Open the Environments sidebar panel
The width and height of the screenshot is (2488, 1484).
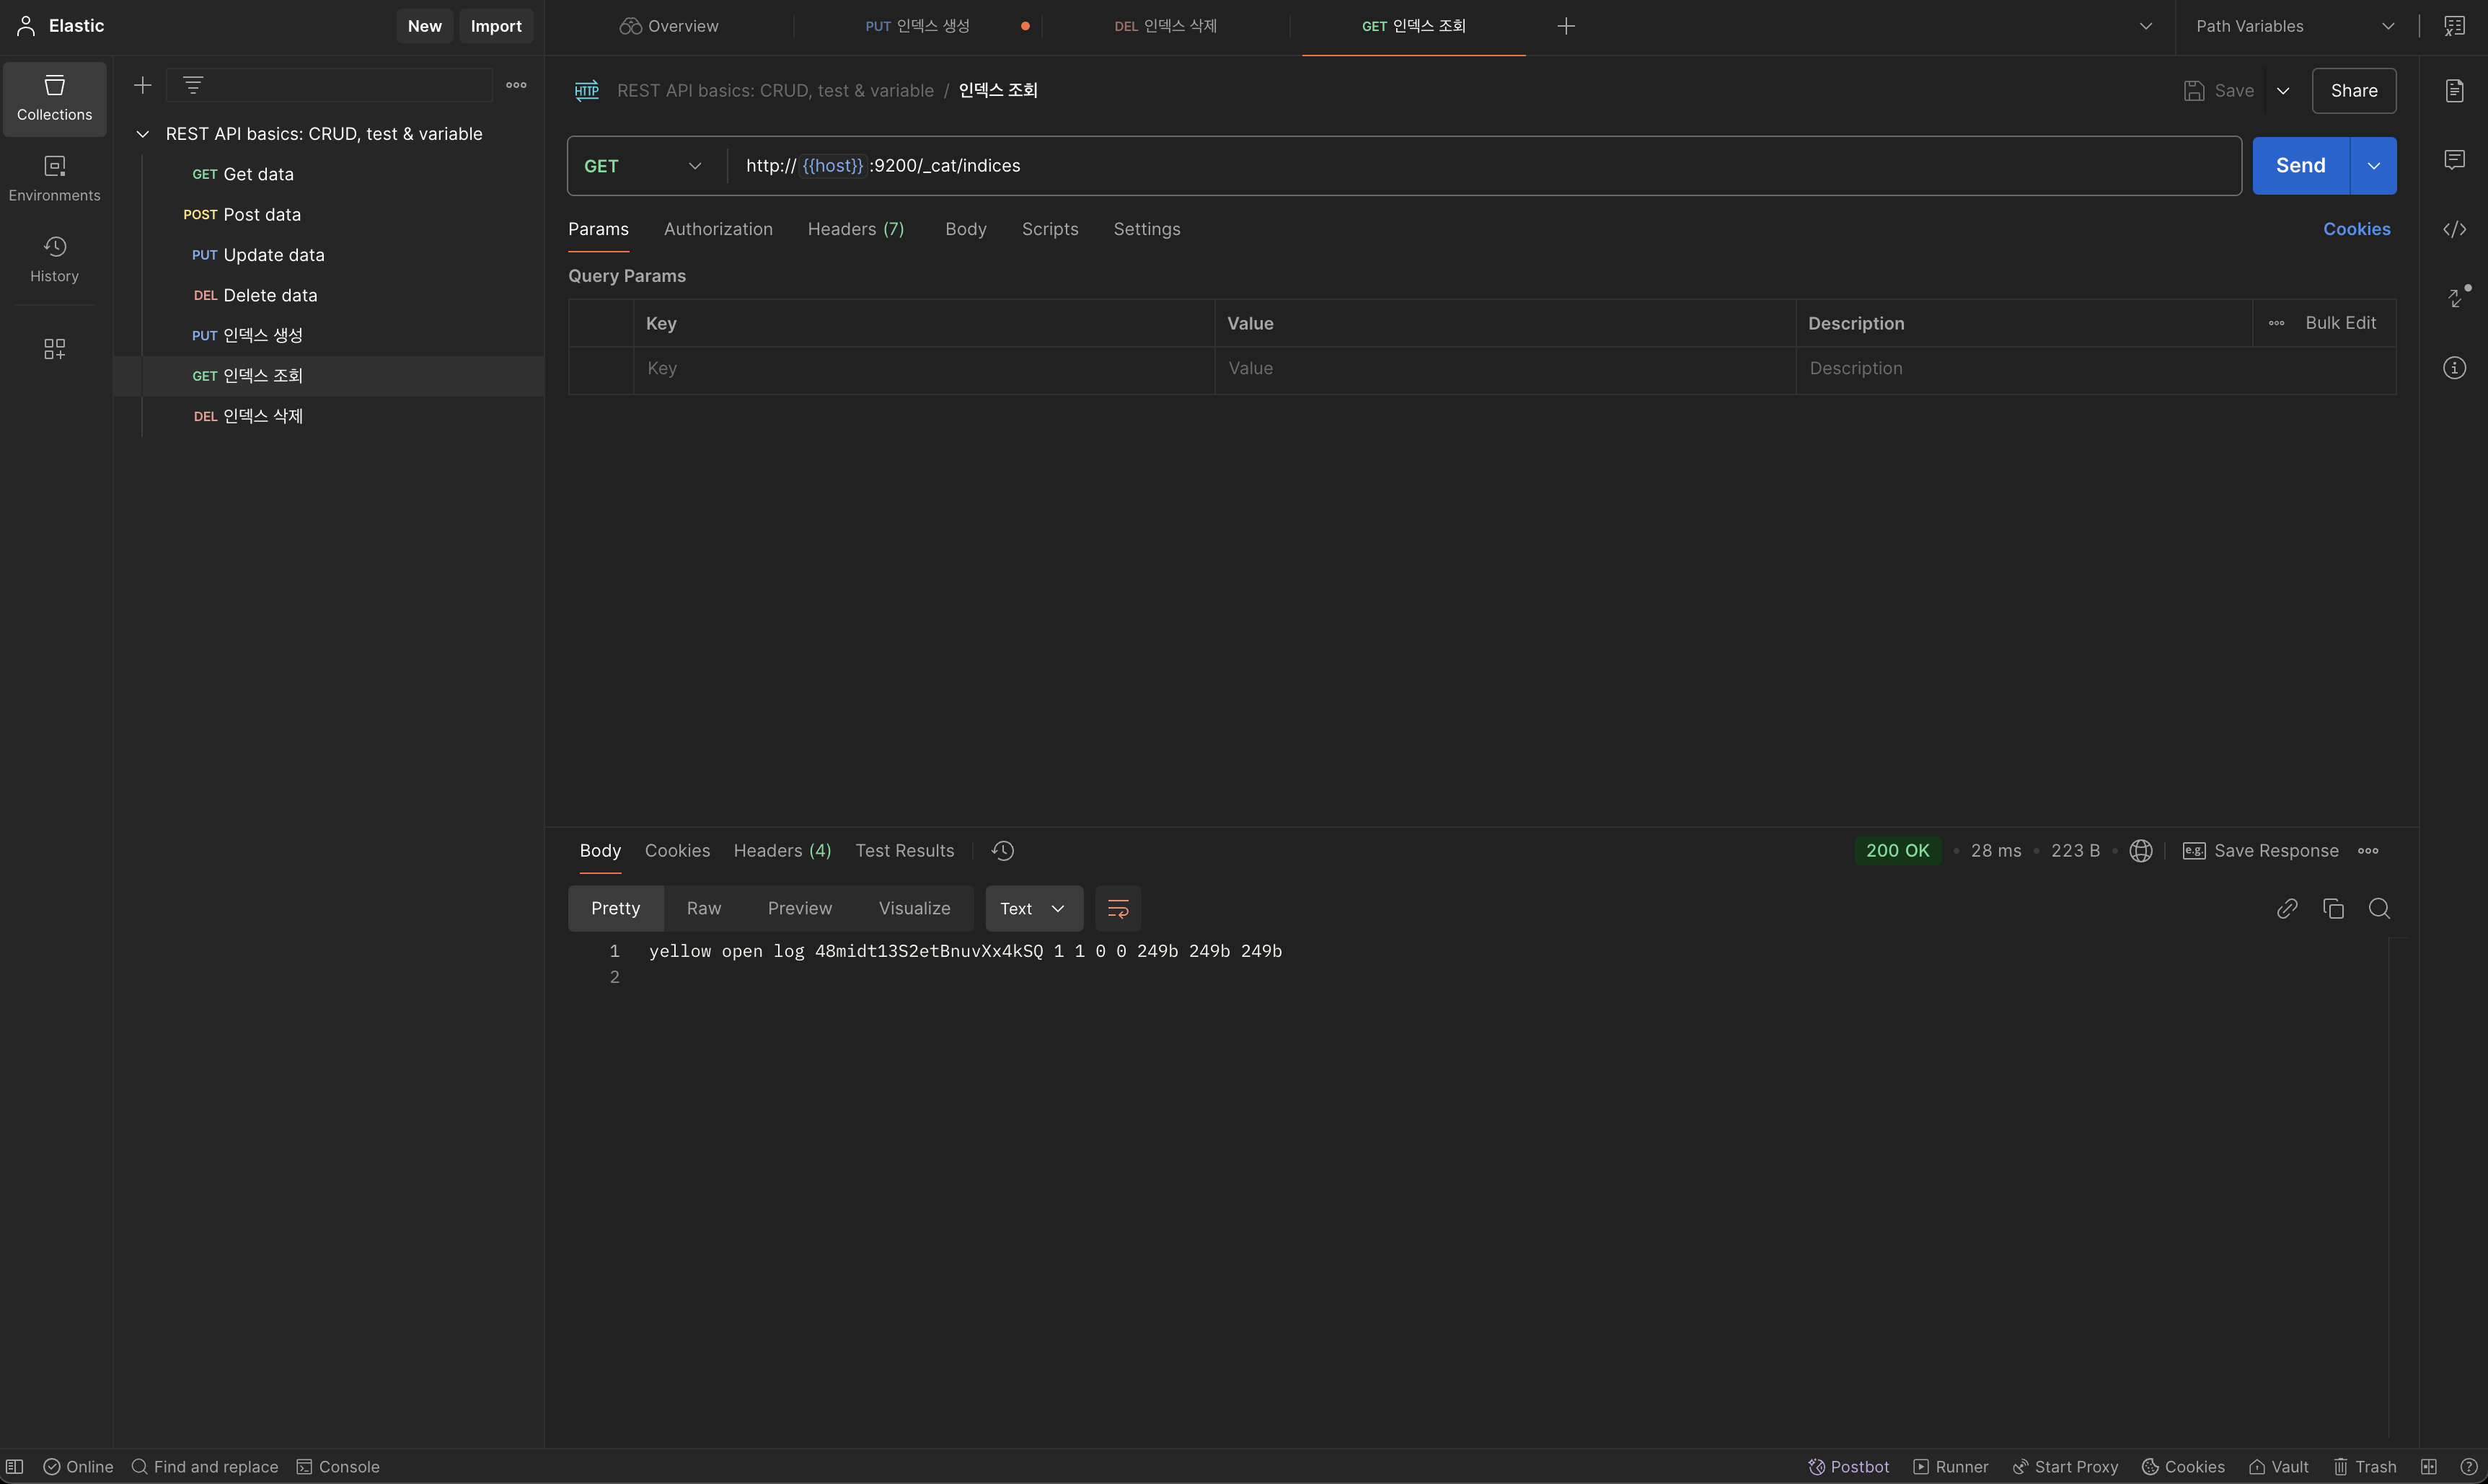tap(54, 178)
